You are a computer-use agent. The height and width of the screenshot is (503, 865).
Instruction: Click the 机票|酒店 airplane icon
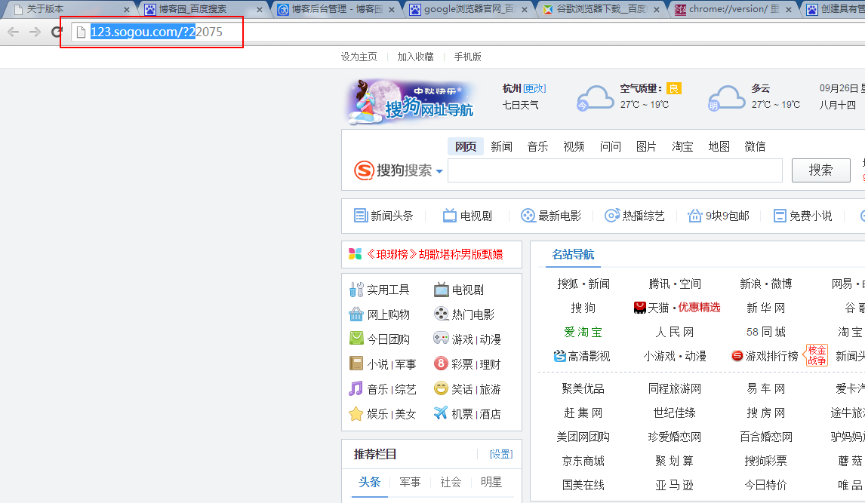click(x=441, y=413)
